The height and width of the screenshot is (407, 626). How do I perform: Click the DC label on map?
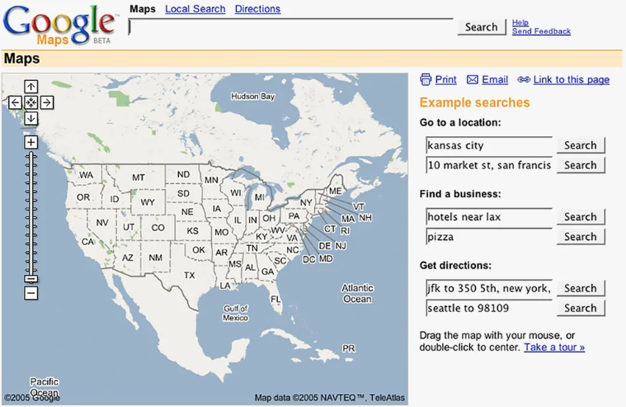(x=308, y=259)
